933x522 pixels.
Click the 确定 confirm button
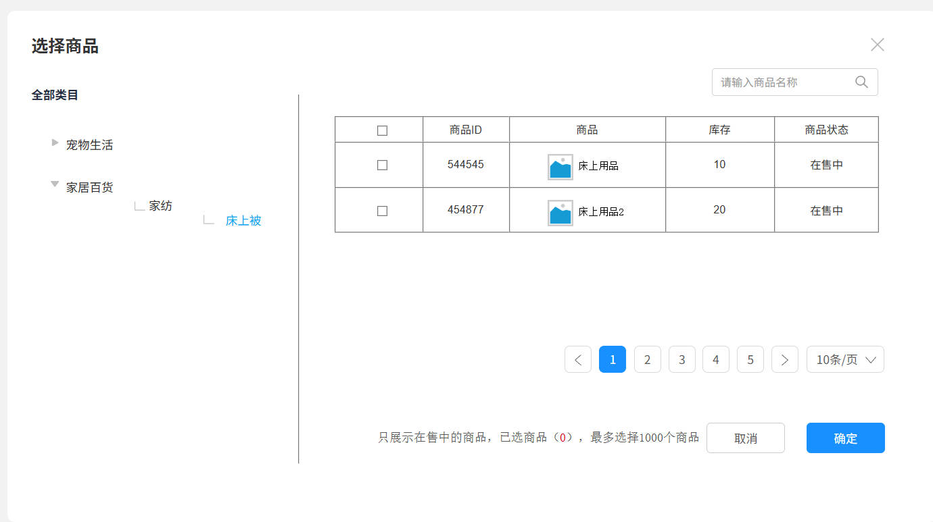pyautogui.click(x=845, y=438)
